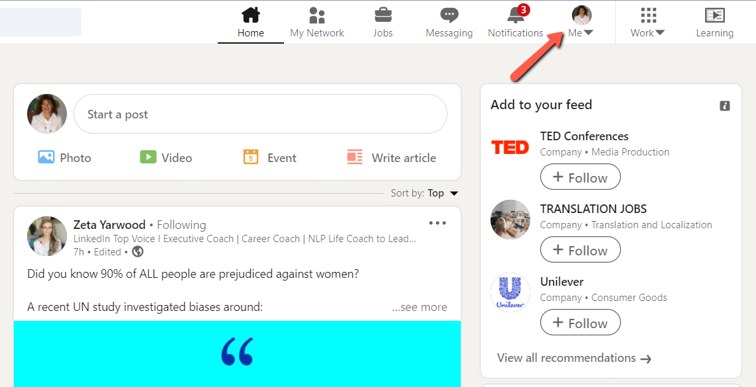The height and width of the screenshot is (387, 756).
Task: Open the Messaging chat icon
Action: (x=449, y=15)
